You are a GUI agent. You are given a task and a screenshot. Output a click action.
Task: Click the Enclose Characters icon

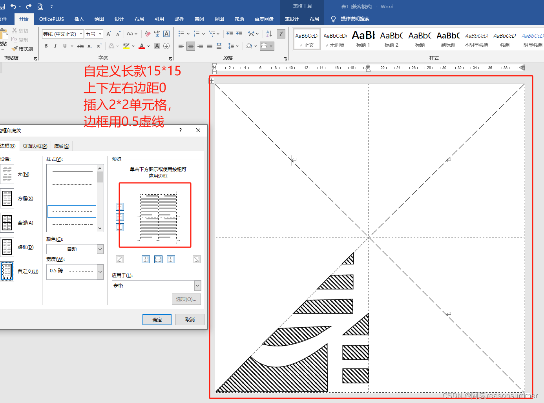166,46
